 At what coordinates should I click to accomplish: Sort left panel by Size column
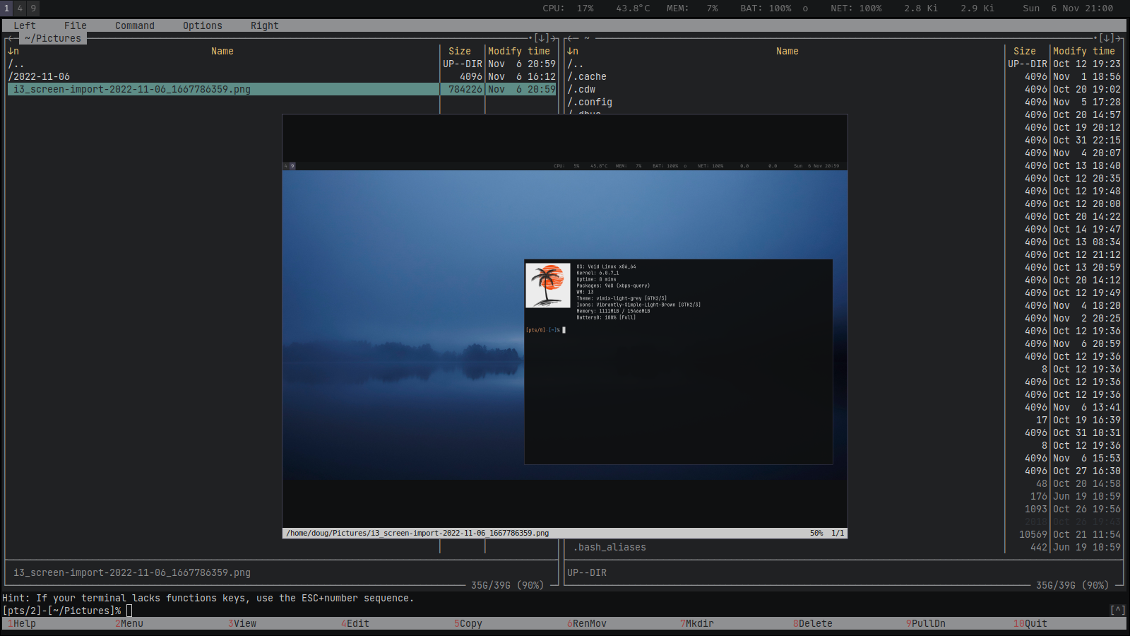[x=459, y=51]
